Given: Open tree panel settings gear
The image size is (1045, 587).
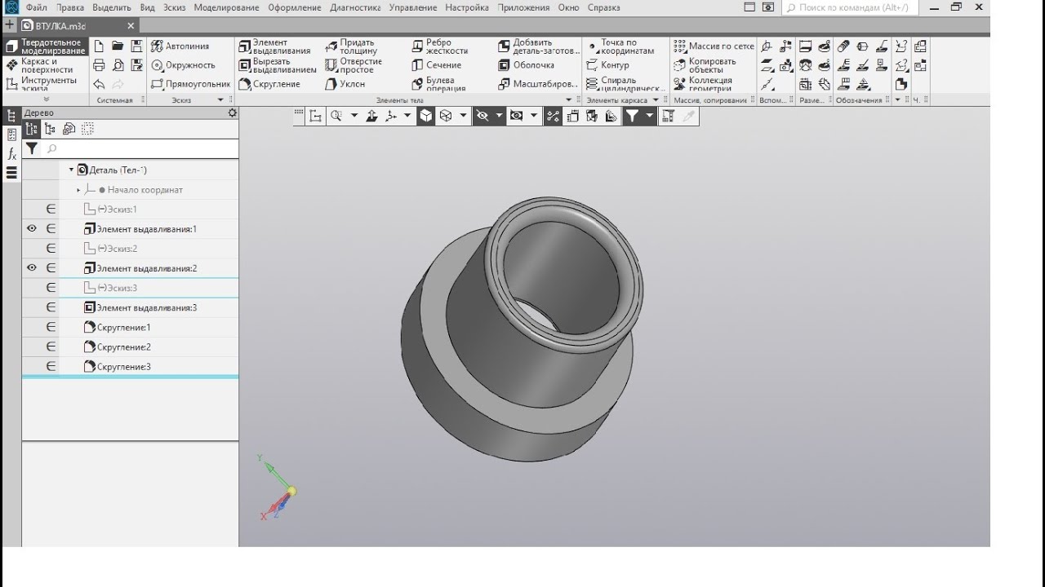Looking at the screenshot, I should tap(232, 113).
